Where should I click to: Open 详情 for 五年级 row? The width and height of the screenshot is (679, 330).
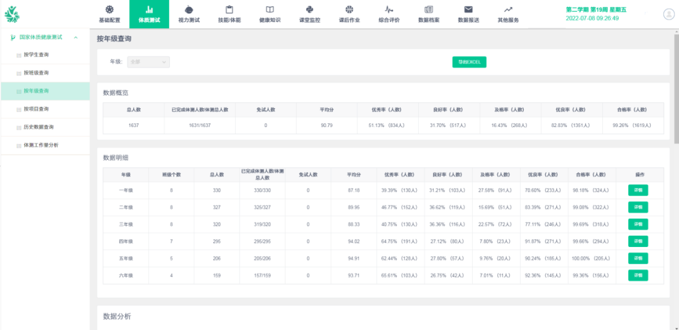pos(638,258)
